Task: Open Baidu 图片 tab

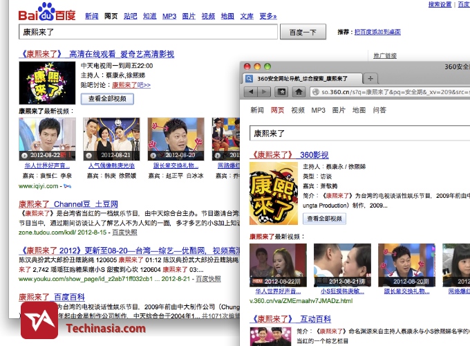Action: tap(189, 16)
